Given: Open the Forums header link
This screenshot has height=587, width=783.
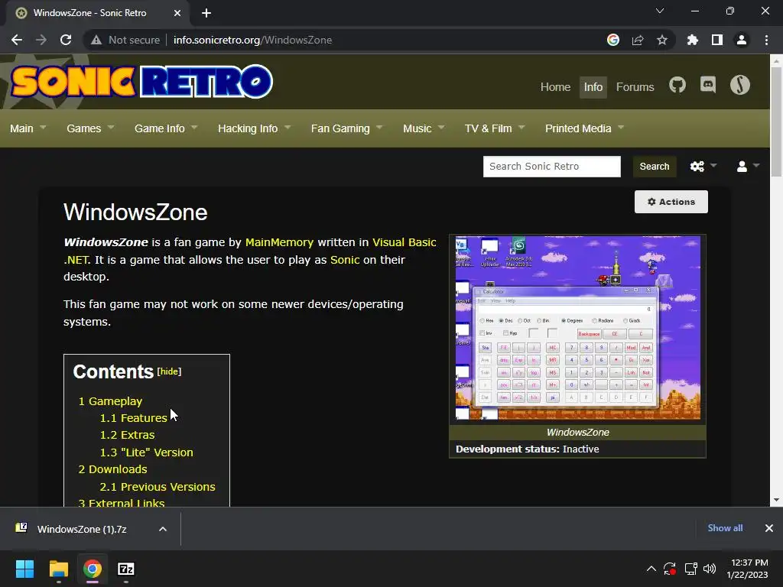Looking at the screenshot, I should (635, 87).
